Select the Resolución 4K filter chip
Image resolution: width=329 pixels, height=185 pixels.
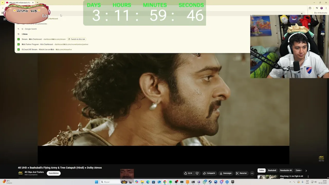coord(286,170)
